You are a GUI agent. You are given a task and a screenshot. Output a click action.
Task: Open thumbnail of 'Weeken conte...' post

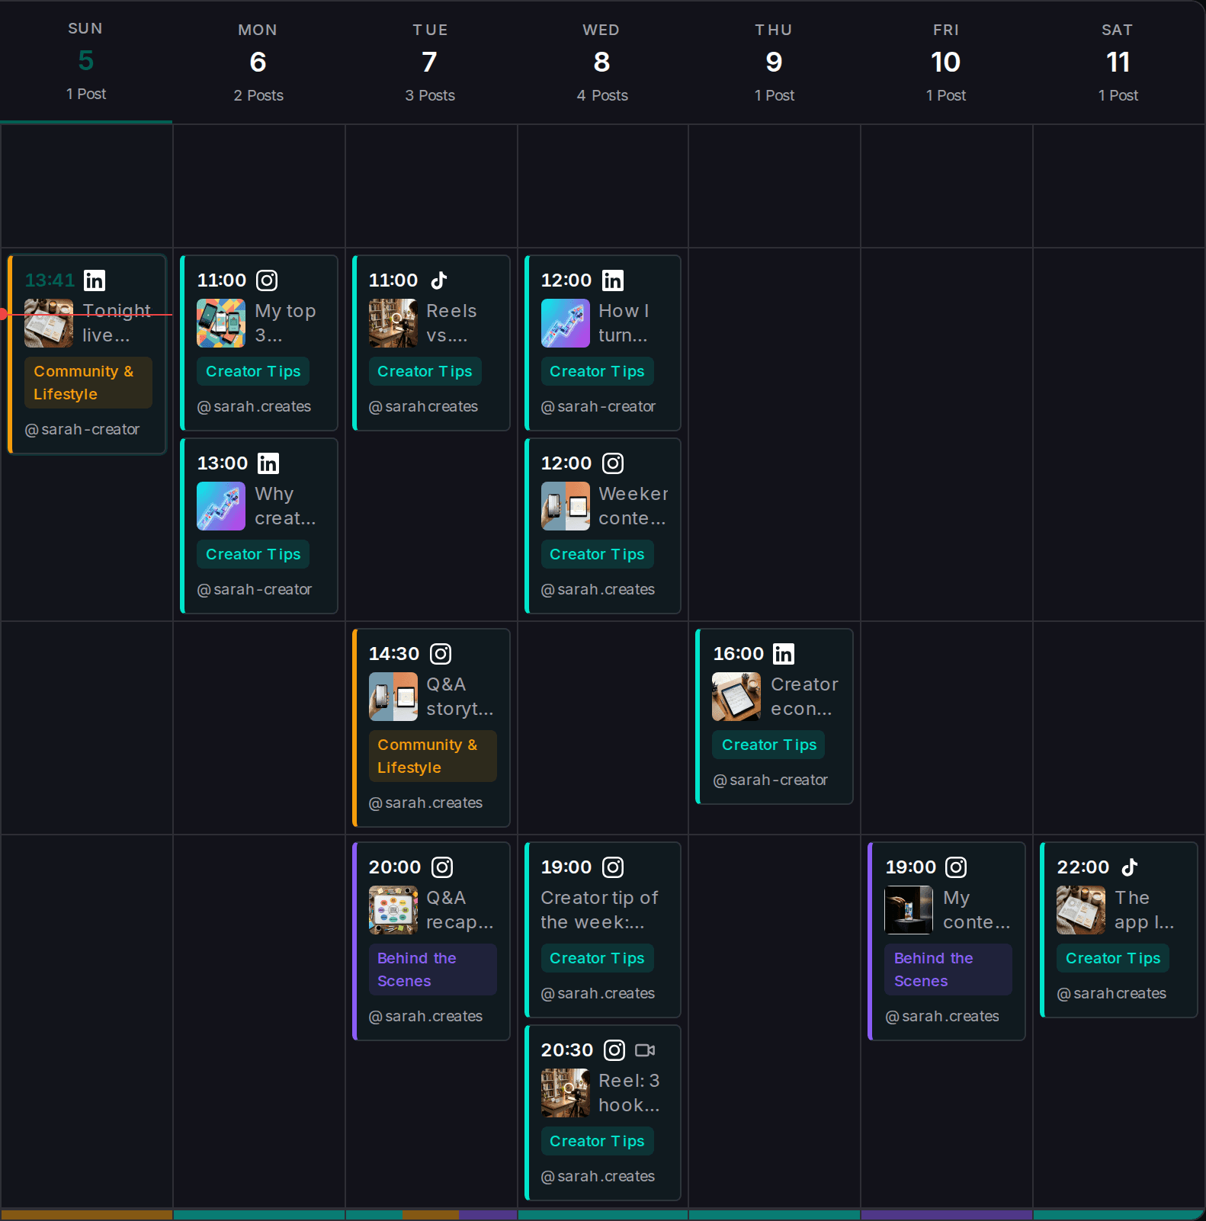566,506
